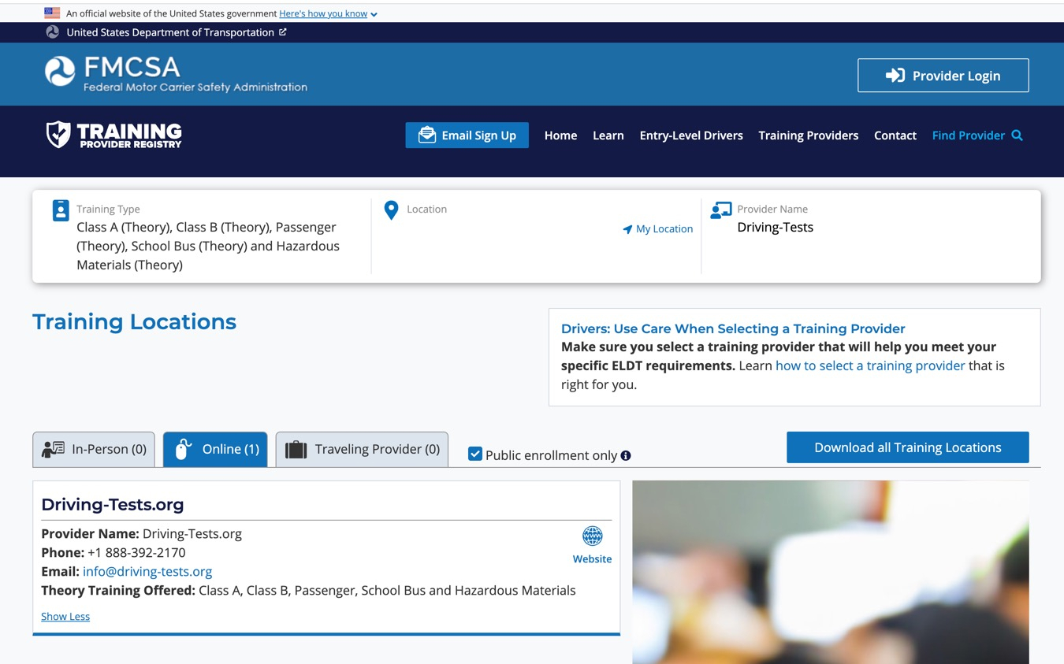
Task: Click the provider Website globe icon
Action: point(593,536)
